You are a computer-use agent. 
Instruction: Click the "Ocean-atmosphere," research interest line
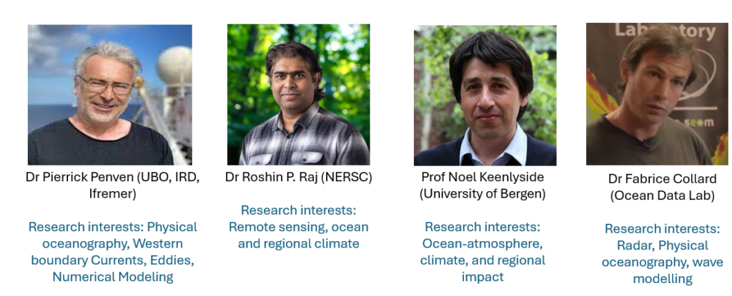pos(483,243)
